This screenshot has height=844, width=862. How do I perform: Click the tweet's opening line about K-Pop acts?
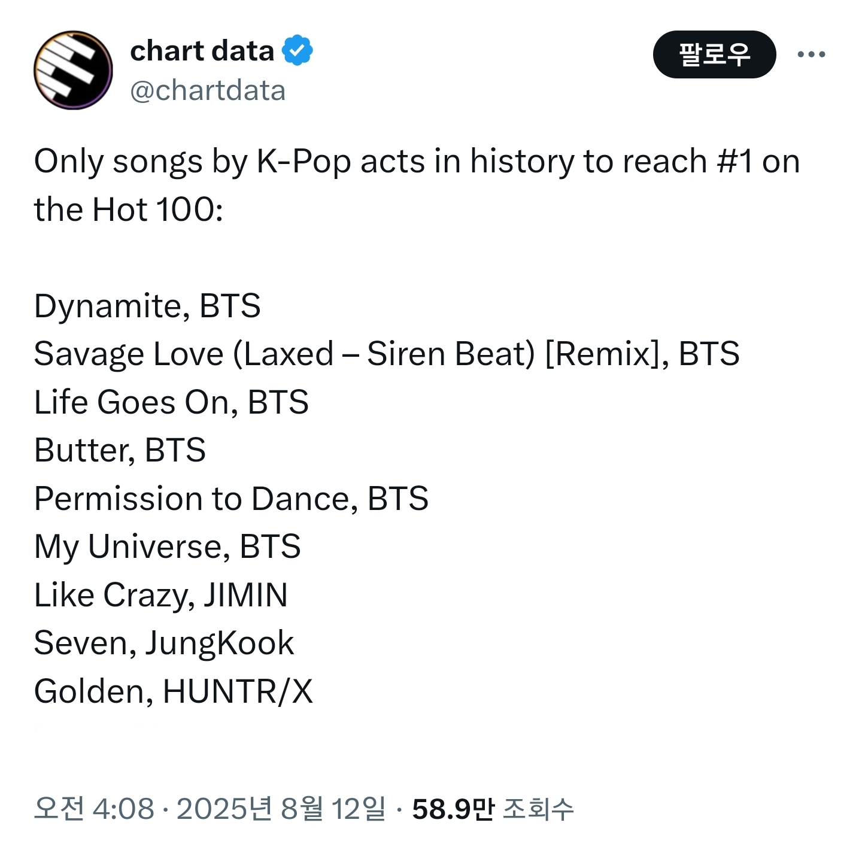[x=417, y=162]
